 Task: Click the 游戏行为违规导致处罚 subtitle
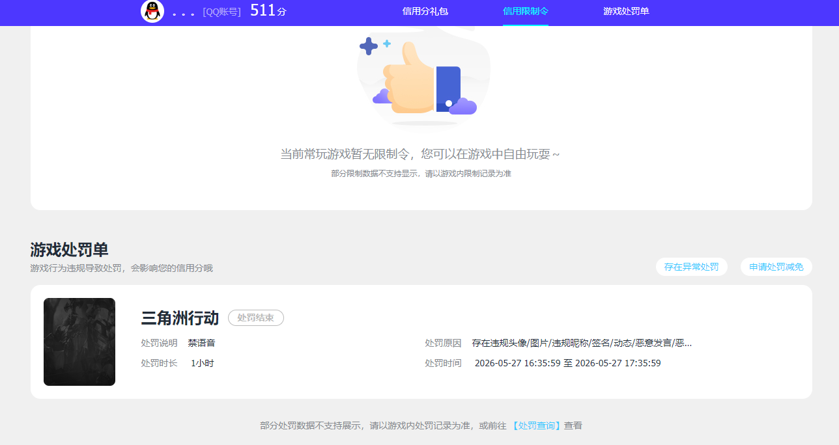point(121,268)
